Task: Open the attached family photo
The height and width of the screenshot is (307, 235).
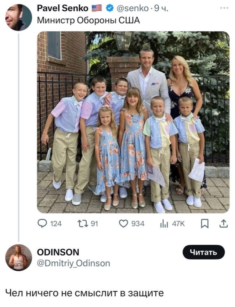Action: coord(133,122)
